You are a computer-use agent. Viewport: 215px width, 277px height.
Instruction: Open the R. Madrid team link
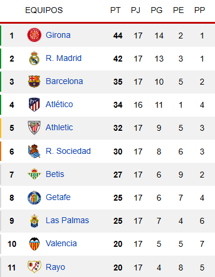coord(63,58)
